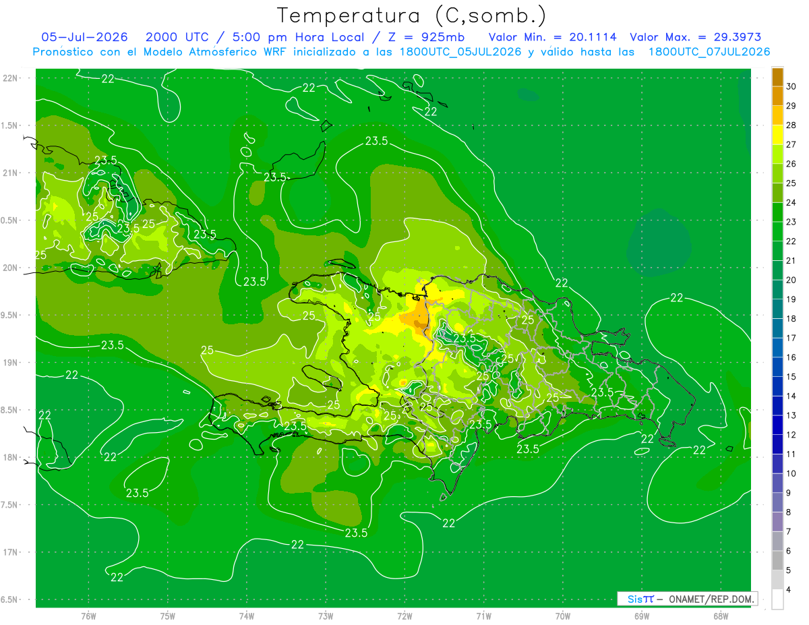Click the gray swatch between 5 and 6

(x=777, y=561)
